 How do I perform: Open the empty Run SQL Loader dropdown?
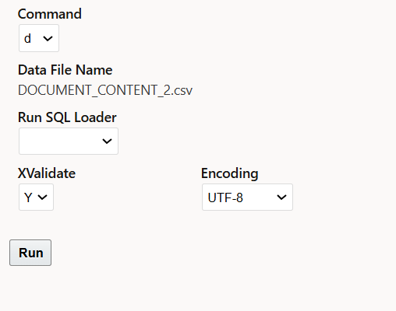(x=69, y=141)
